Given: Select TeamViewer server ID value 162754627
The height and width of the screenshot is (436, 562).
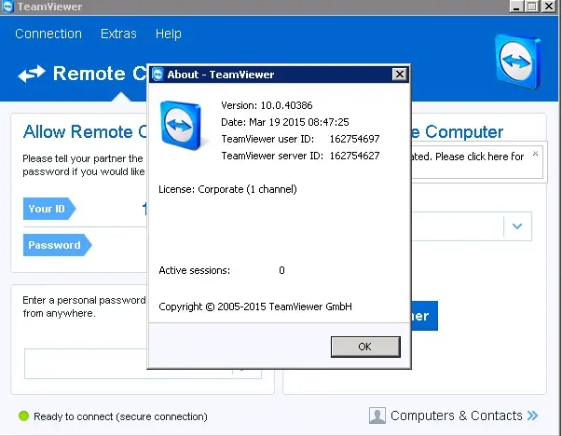Looking at the screenshot, I should (354, 156).
